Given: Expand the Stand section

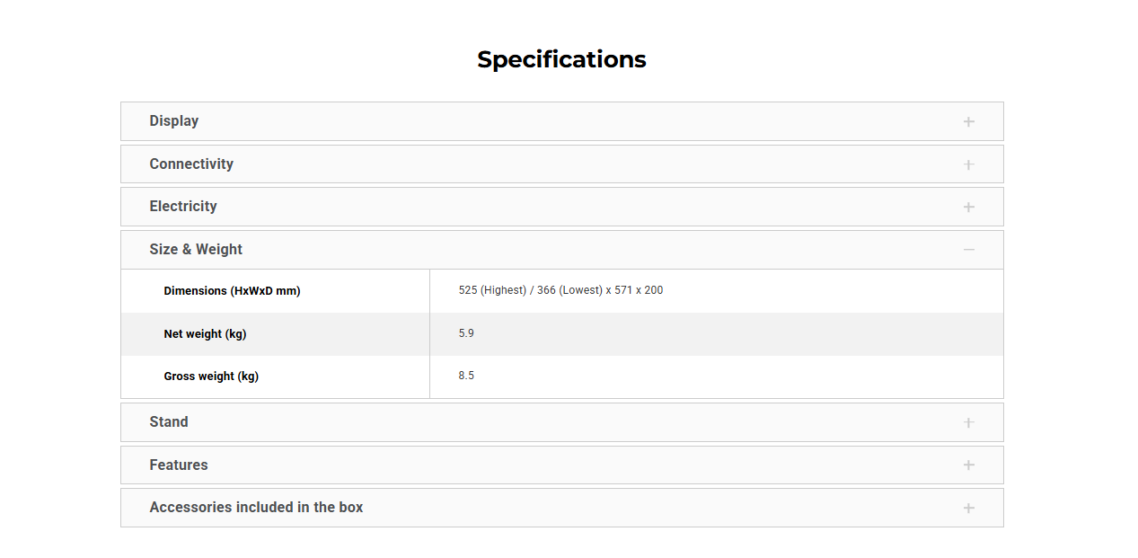Looking at the screenshot, I should pos(169,422).
